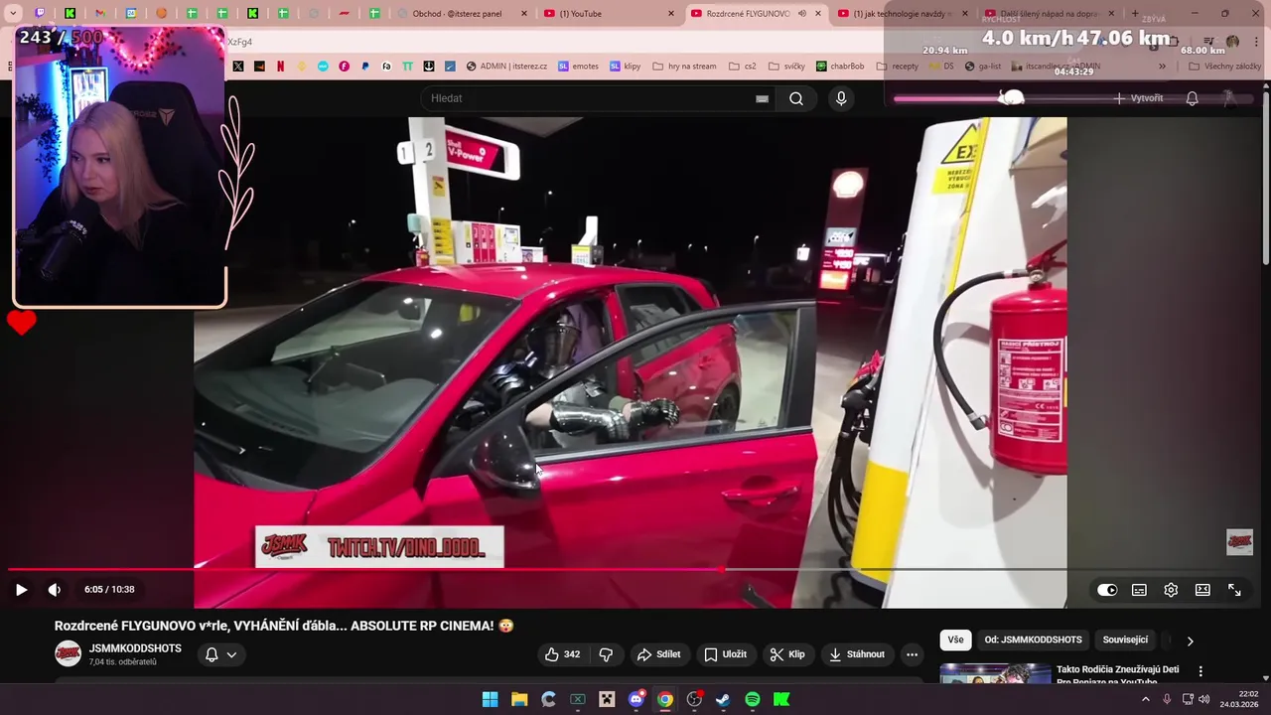Viewport: 1271px width, 715px height.
Task: Open the ADMIN | itsterez.cz bookmark
Action: click(506, 67)
